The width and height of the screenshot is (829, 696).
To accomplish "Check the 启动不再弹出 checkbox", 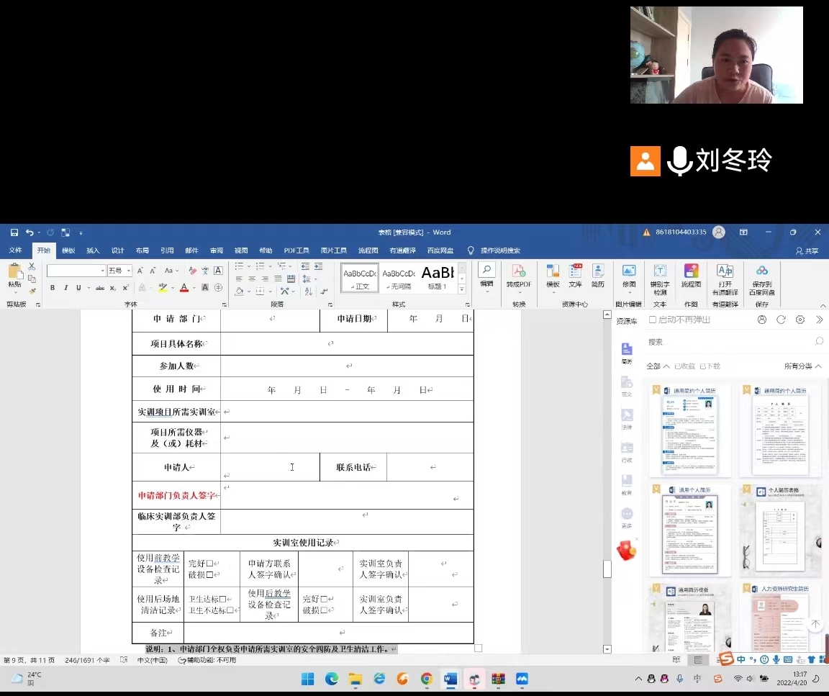I will tap(653, 320).
